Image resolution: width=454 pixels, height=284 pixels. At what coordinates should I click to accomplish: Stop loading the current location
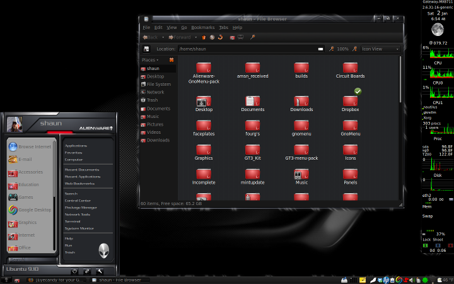coord(212,37)
